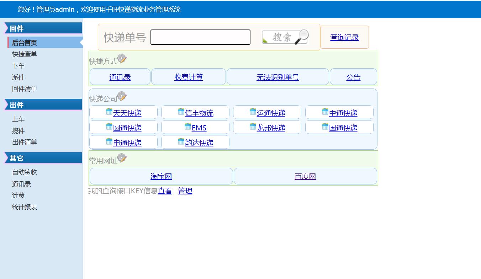This screenshot has height=279, width=481.
Task: Select 统计报表 in the sidebar
Action: click(25, 207)
